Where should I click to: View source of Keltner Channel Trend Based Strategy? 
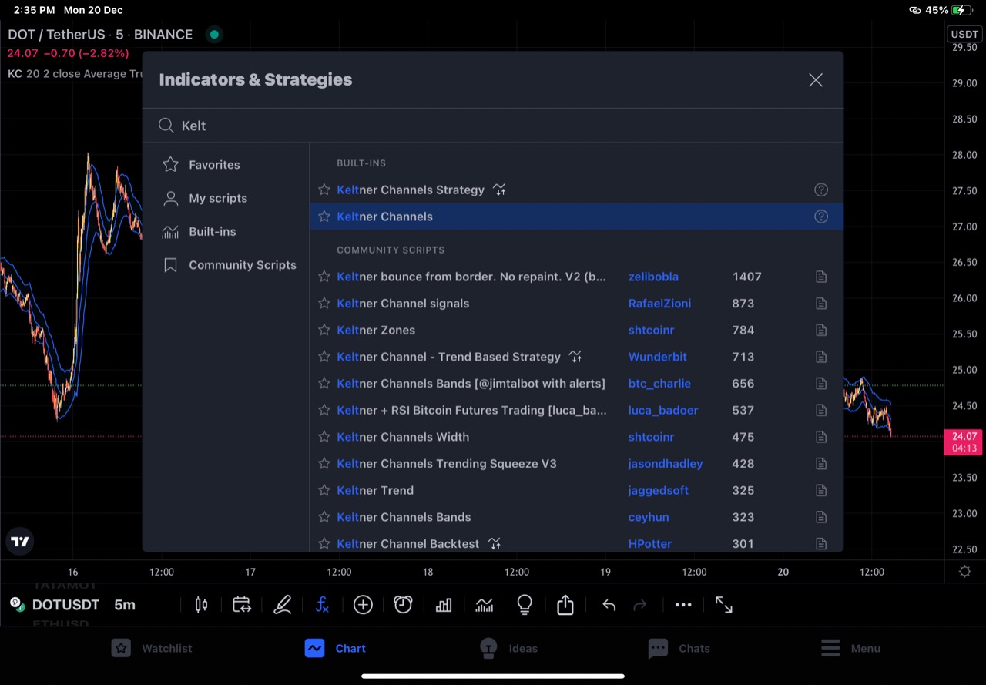[x=821, y=357]
